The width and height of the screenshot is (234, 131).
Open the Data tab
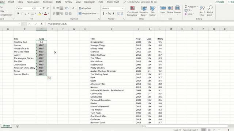click(58, 2)
